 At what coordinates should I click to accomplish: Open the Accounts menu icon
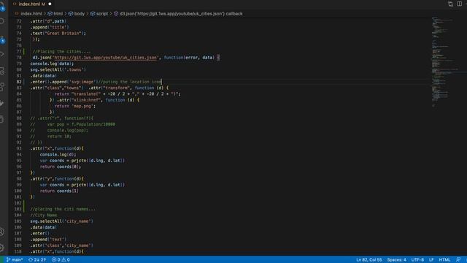tap(1, 232)
